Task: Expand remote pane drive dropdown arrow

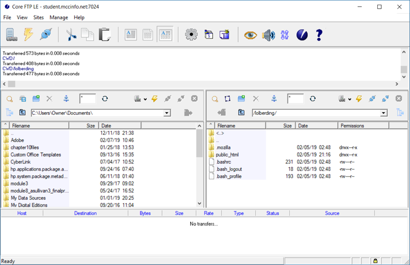Action: click(350, 99)
